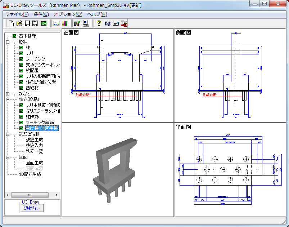Select 3D配筋生成 in the tree

point(30,174)
